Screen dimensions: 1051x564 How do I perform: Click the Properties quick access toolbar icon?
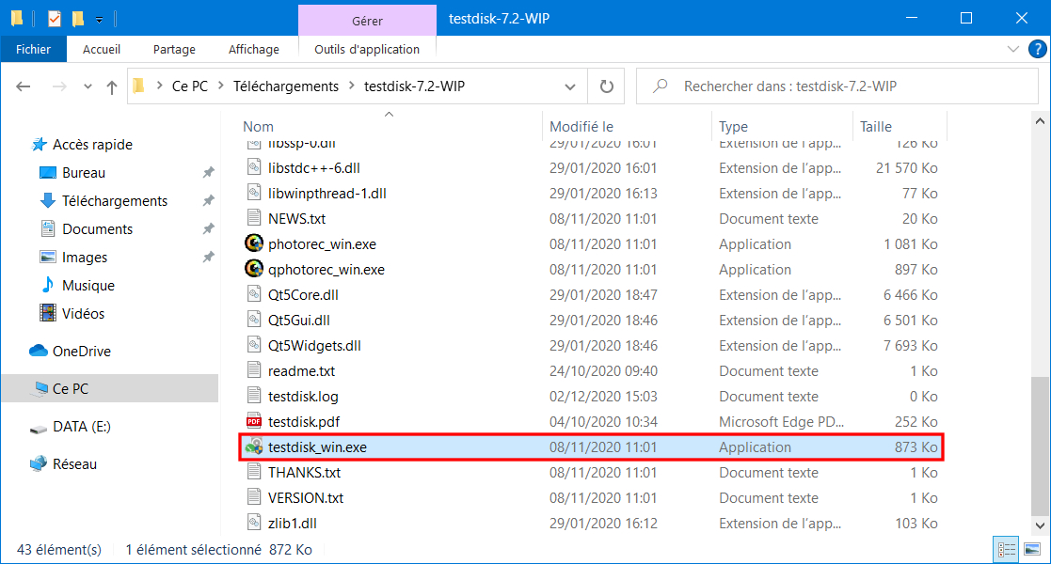click(55, 19)
